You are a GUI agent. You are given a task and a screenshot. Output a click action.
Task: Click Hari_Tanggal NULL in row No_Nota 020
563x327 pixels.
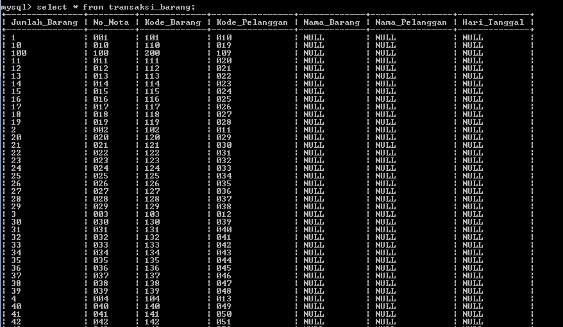pos(473,138)
